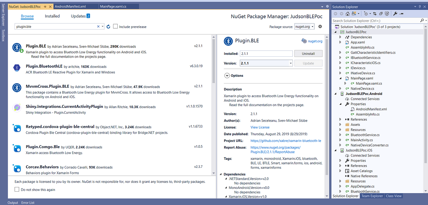Switch to the Team Explorer tab
Viewport: 428px width, 205px height.
click(x=372, y=196)
